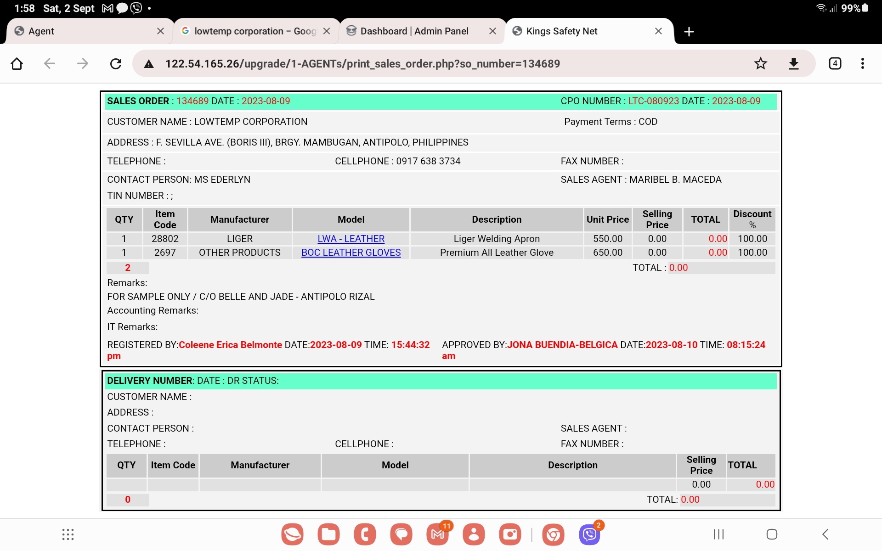Select the DELIVERY NUMBER header
The height and width of the screenshot is (551, 882).
(150, 381)
